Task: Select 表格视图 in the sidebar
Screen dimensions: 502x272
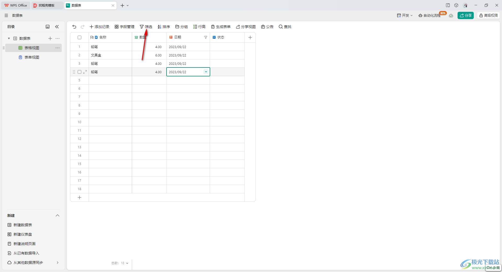Action: coord(33,48)
